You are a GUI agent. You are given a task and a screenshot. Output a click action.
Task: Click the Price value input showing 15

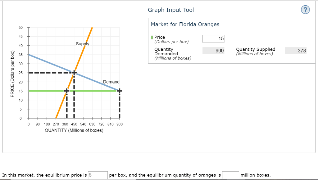(x=213, y=38)
